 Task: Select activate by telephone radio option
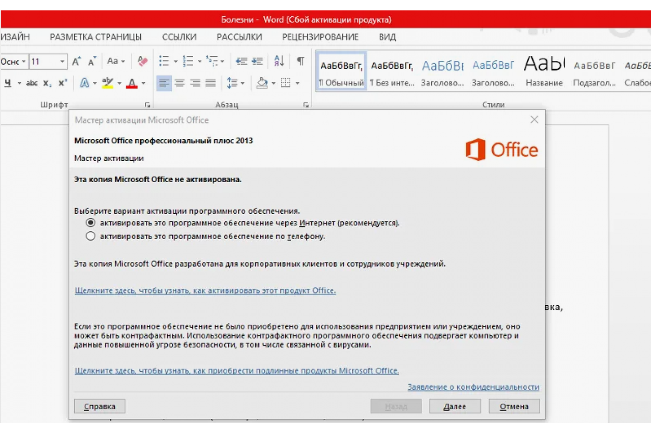click(x=91, y=236)
